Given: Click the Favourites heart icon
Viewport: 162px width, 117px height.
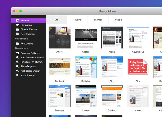Looking at the screenshot, I should [17, 25].
